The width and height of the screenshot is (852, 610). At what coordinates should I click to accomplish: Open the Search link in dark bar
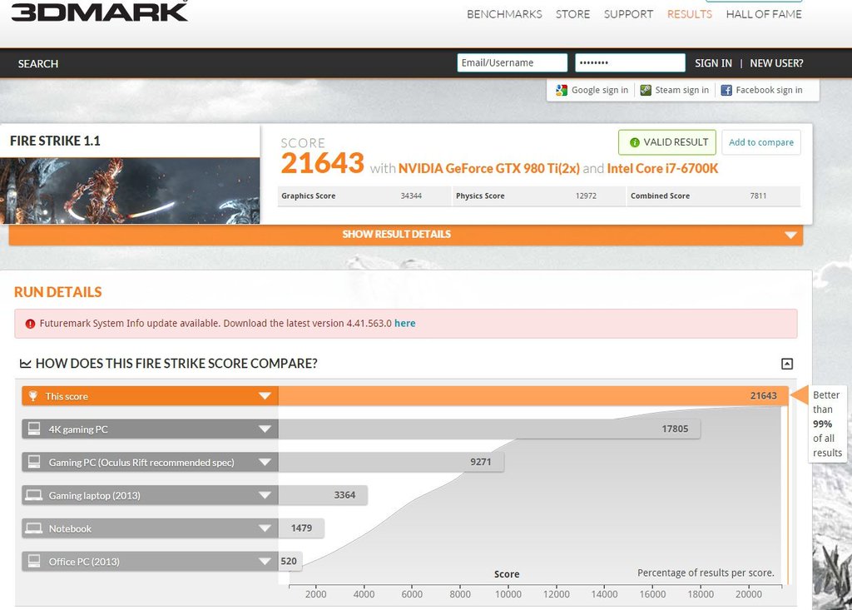pyautogui.click(x=38, y=63)
